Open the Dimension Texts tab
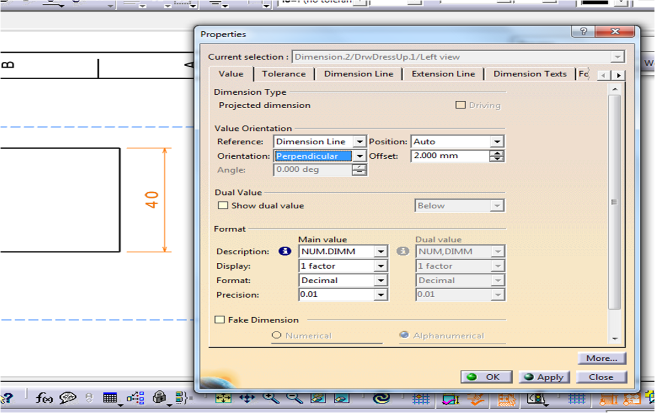The image size is (655, 413). coord(530,74)
